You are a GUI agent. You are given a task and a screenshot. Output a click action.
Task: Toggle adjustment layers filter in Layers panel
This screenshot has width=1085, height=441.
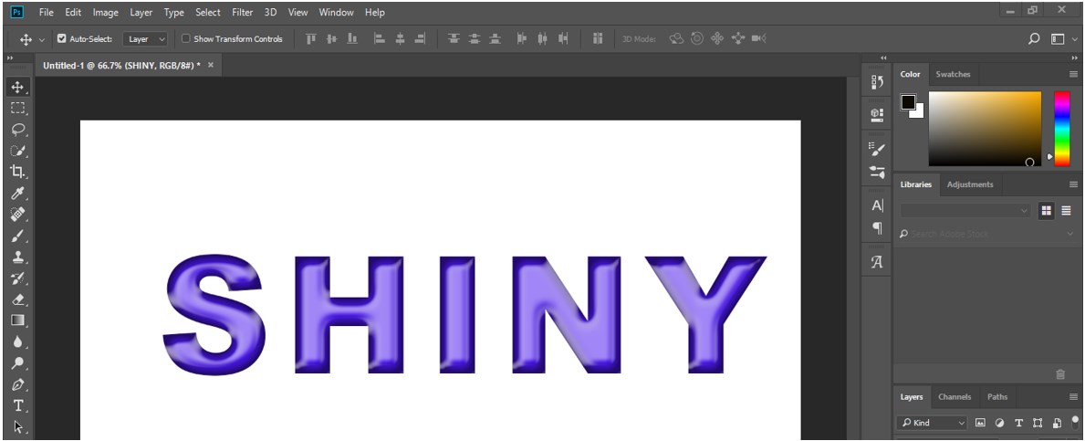[x=999, y=423]
